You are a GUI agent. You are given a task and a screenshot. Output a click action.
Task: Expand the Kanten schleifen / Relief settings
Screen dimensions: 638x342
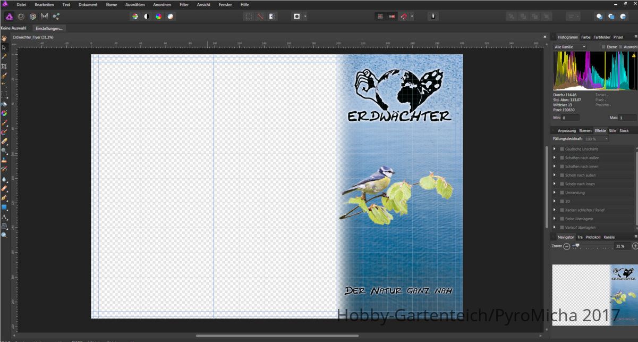click(x=555, y=210)
